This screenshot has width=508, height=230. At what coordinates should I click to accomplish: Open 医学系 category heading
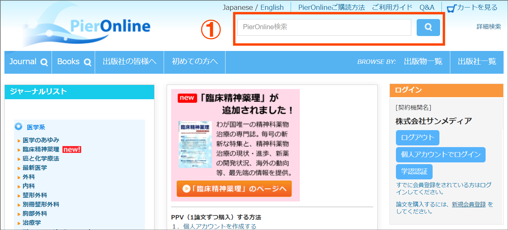click(x=36, y=127)
